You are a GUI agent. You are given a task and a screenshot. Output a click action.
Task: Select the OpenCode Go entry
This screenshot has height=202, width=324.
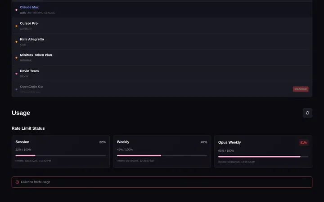point(162,89)
